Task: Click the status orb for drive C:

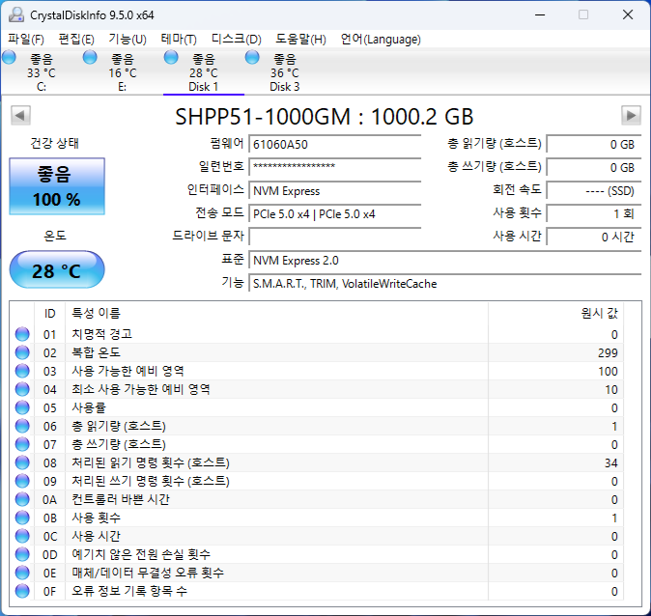Action: 9,57
